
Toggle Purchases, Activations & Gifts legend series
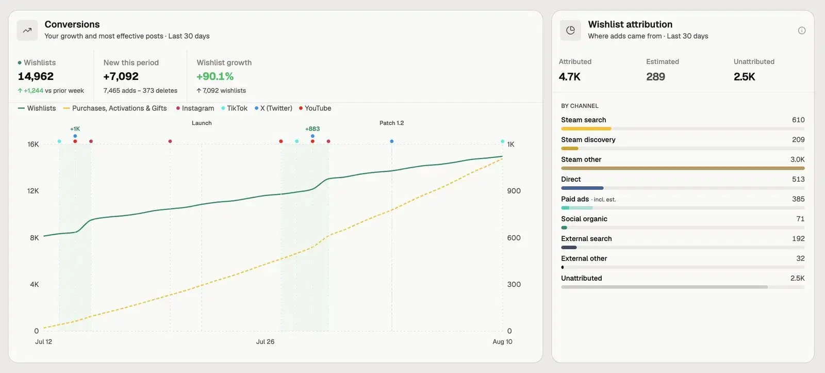[x=115, y=108]
